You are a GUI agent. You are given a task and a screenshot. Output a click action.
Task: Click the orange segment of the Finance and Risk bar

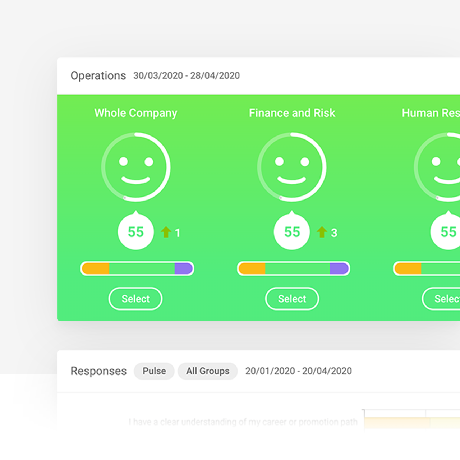tap(252, 268)
